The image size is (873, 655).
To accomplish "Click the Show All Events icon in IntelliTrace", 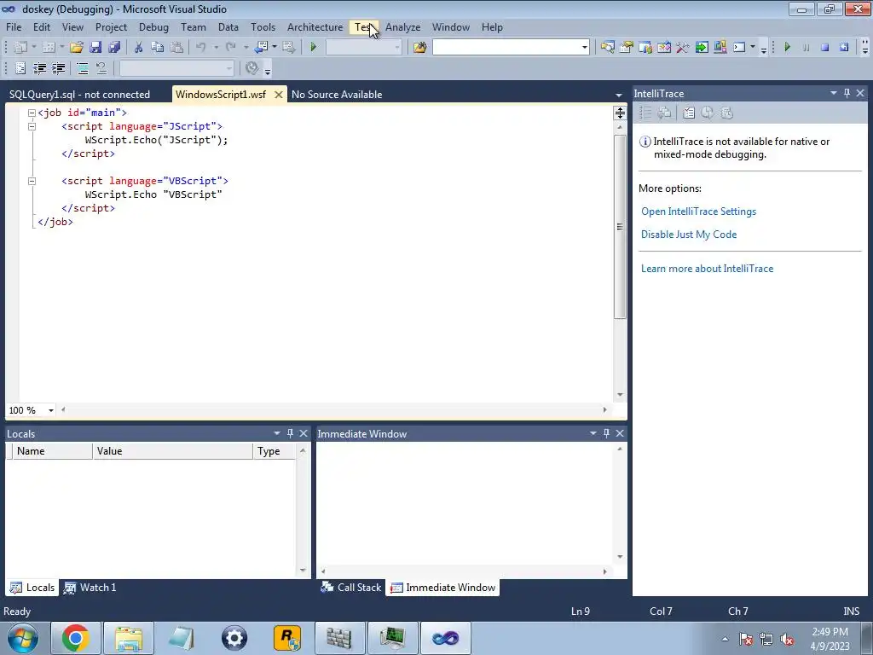I will pyautogui.click(x=645, y=113).
